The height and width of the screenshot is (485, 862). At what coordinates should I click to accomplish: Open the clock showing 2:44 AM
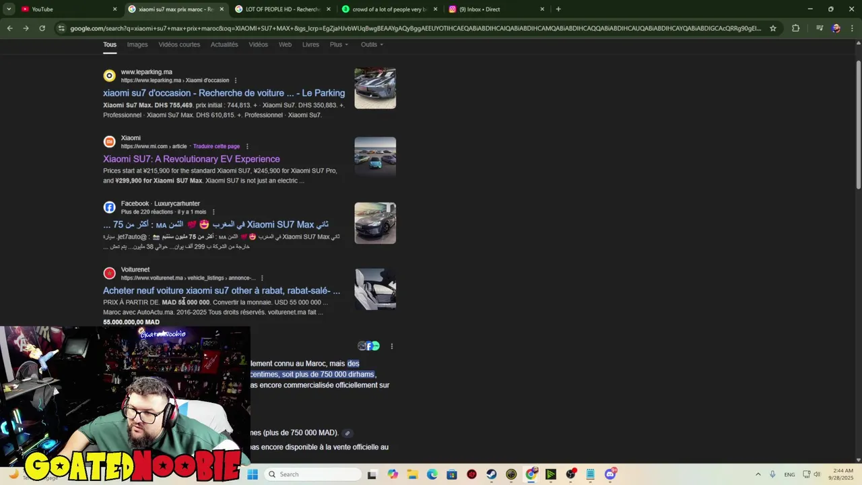842,474
